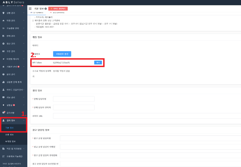Screen dimensions: 241x167
Task: Click the info icon beside 기본 정보
Action: (46, 9)
